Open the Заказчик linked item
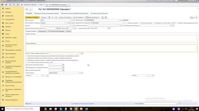199x111 pixels. point(74,26)
